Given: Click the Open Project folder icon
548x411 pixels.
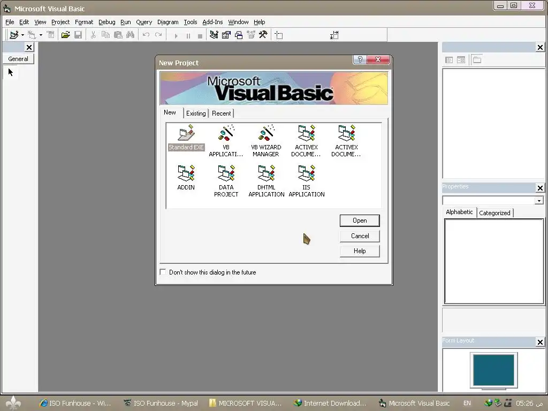Looking at the screenshot, I should (x=65, y=35).
